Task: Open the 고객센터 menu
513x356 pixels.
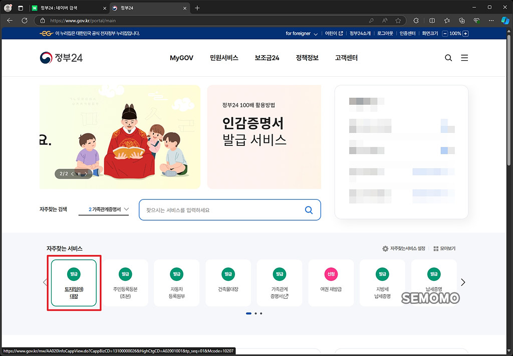Action: [x=346, y=58]
